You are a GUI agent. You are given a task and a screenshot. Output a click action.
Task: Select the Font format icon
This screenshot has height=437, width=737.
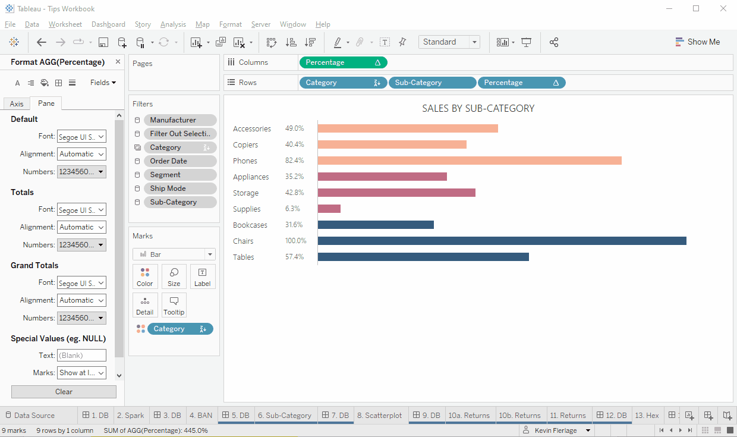[x=17, y=83]
